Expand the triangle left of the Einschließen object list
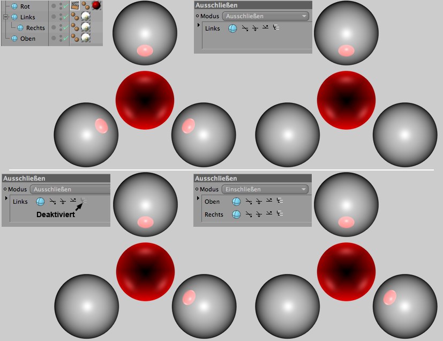Screen dimensions: 443x341 (x=198, y=199)
